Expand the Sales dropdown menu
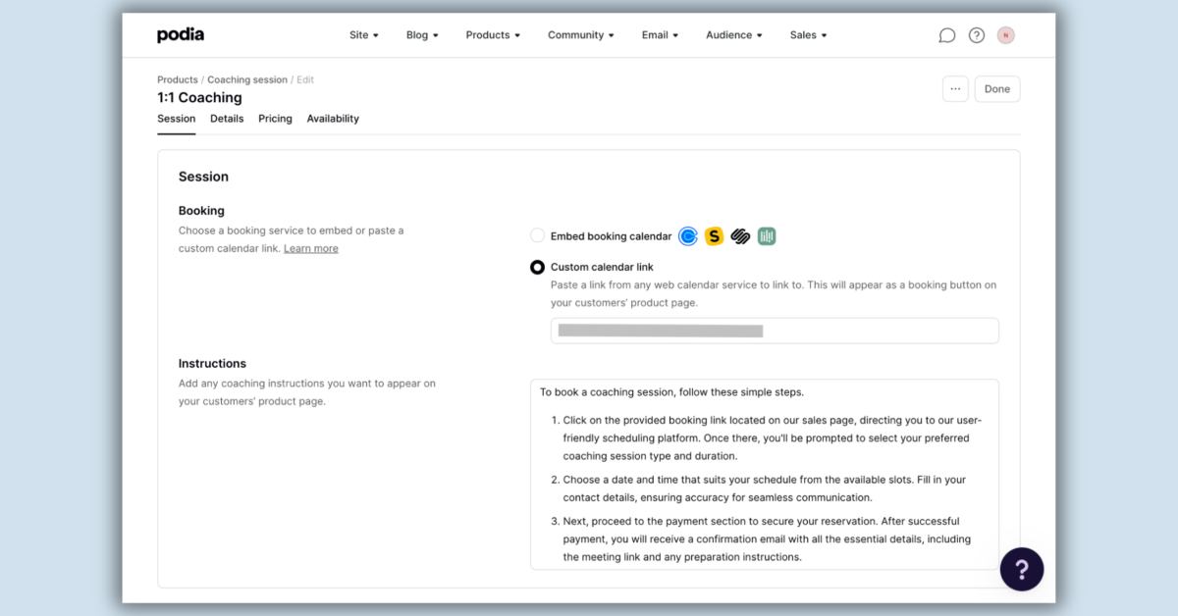The width and height of the screenshot is (1178, 616). 808,35
